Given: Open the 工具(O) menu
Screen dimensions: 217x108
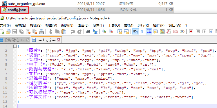Looking at the screenshot, I should point(114,25).
